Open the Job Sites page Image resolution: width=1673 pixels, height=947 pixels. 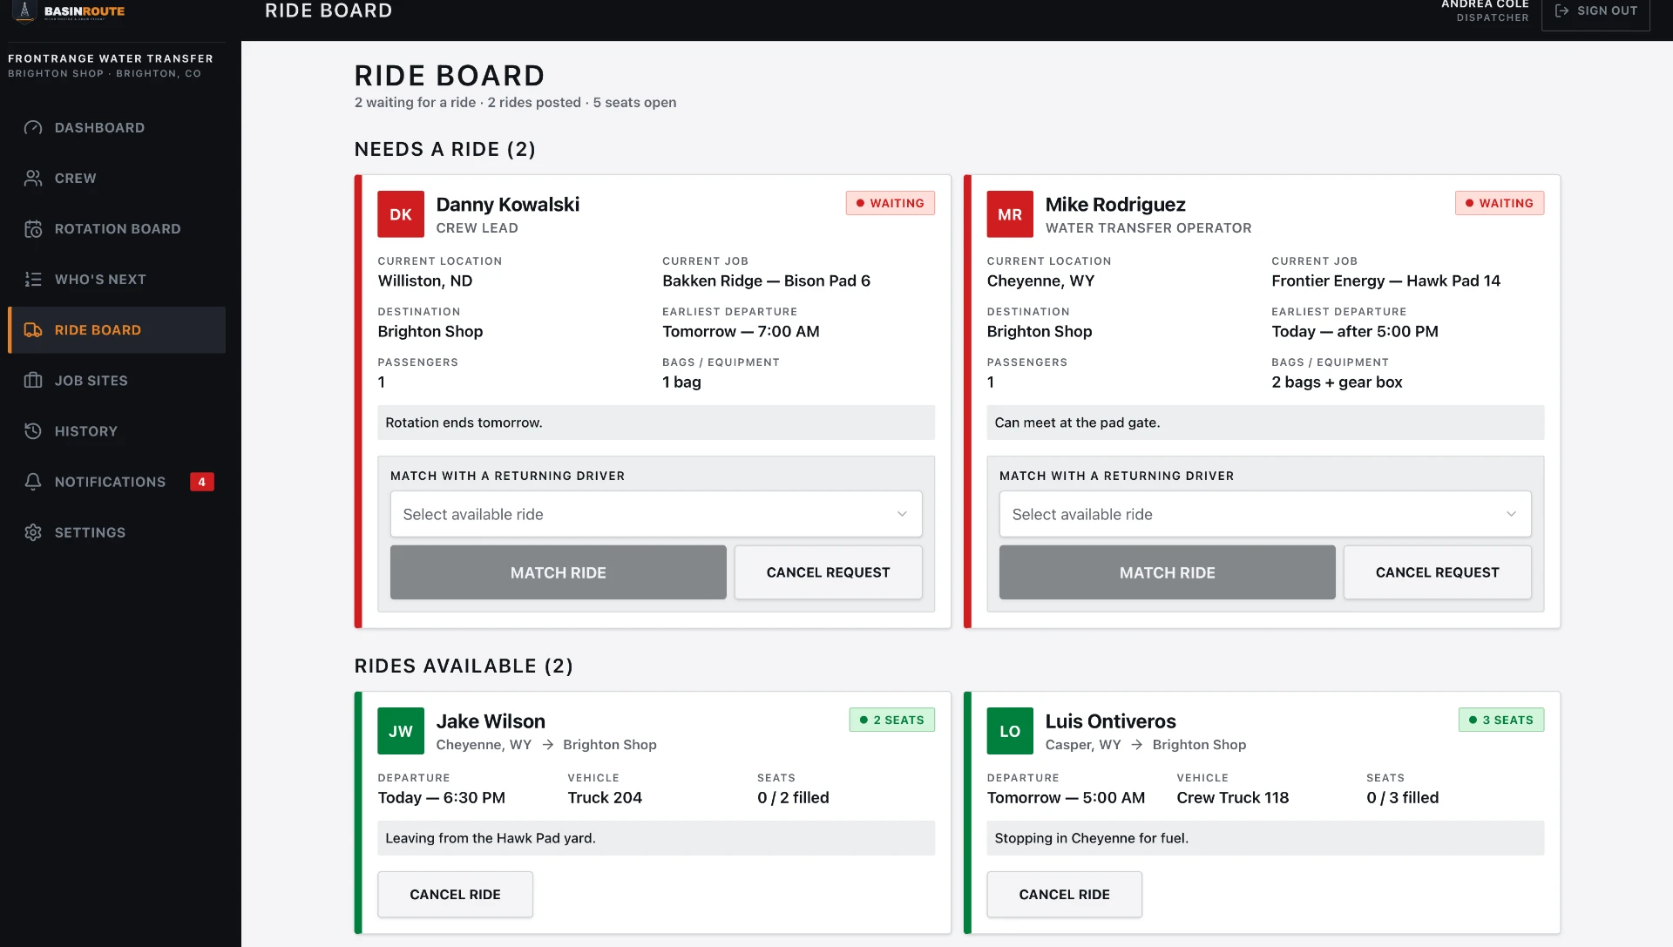117,381
